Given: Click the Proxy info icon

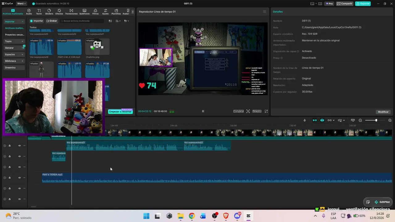Looking at the screenshot, I should (281, 58).
